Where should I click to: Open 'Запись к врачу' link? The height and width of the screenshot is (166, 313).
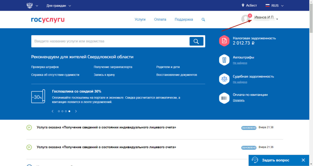click(104, 75)
